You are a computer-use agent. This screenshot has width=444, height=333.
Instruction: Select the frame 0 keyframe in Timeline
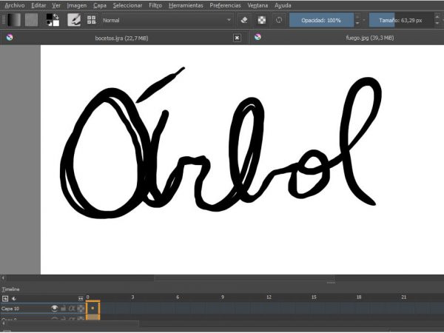(92, 308)
